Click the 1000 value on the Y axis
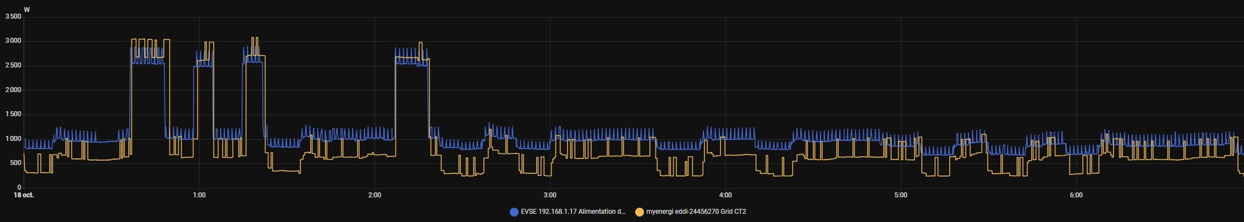1244x222 pixels. [x=13, y=139]
